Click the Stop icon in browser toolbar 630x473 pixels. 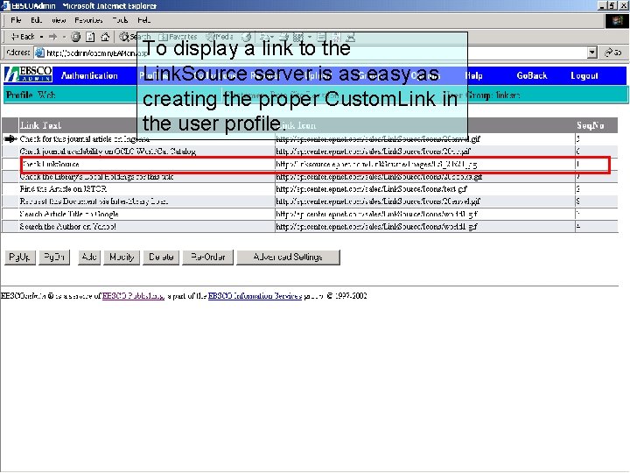pos(75,37)
